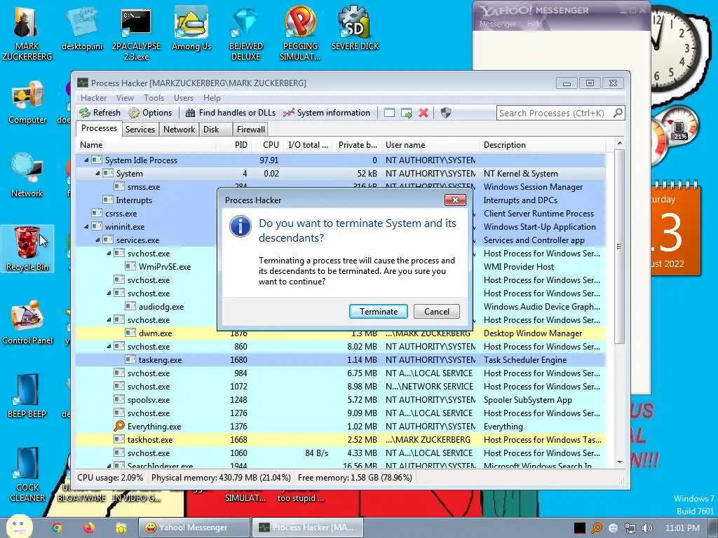This screenshot has width=718, height=538.
Task: Collapse the System process node
Action: point(97,174)
